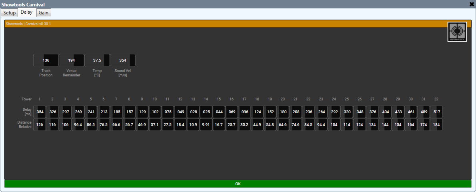Close the Showtools Carnival window
Viewport: 476px width, 192px height.
pyautogui.click(x=472, y=4)
